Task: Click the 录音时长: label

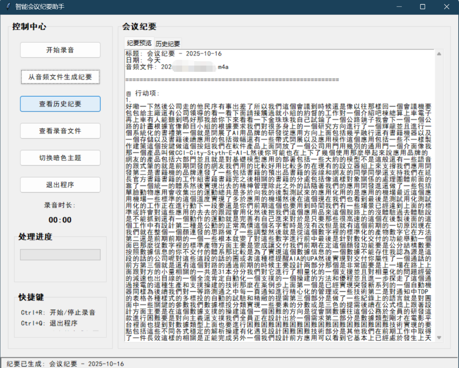Action: click(x=60, y=205)
